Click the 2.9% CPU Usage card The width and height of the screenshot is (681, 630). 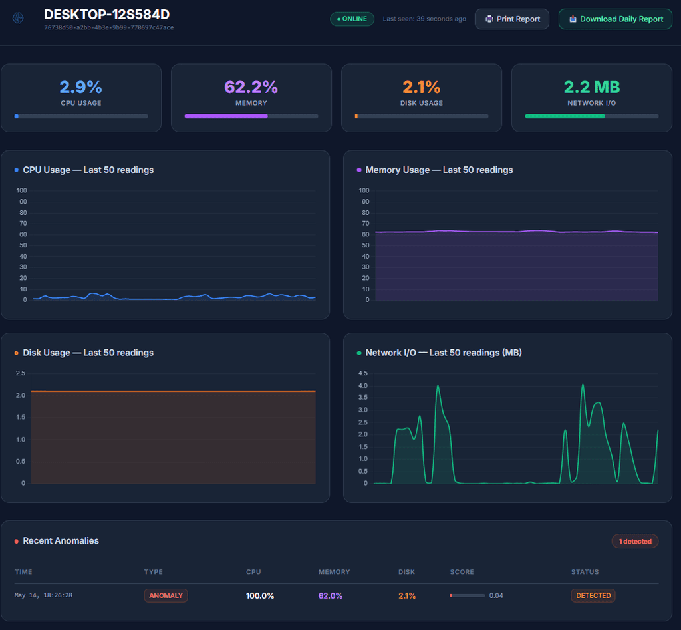(x=81, y=98)
